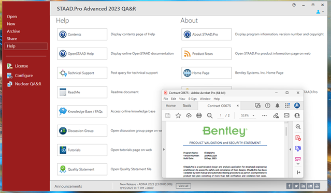
Task: Click Export PDF tool in right pane
Action: [298, 149]
